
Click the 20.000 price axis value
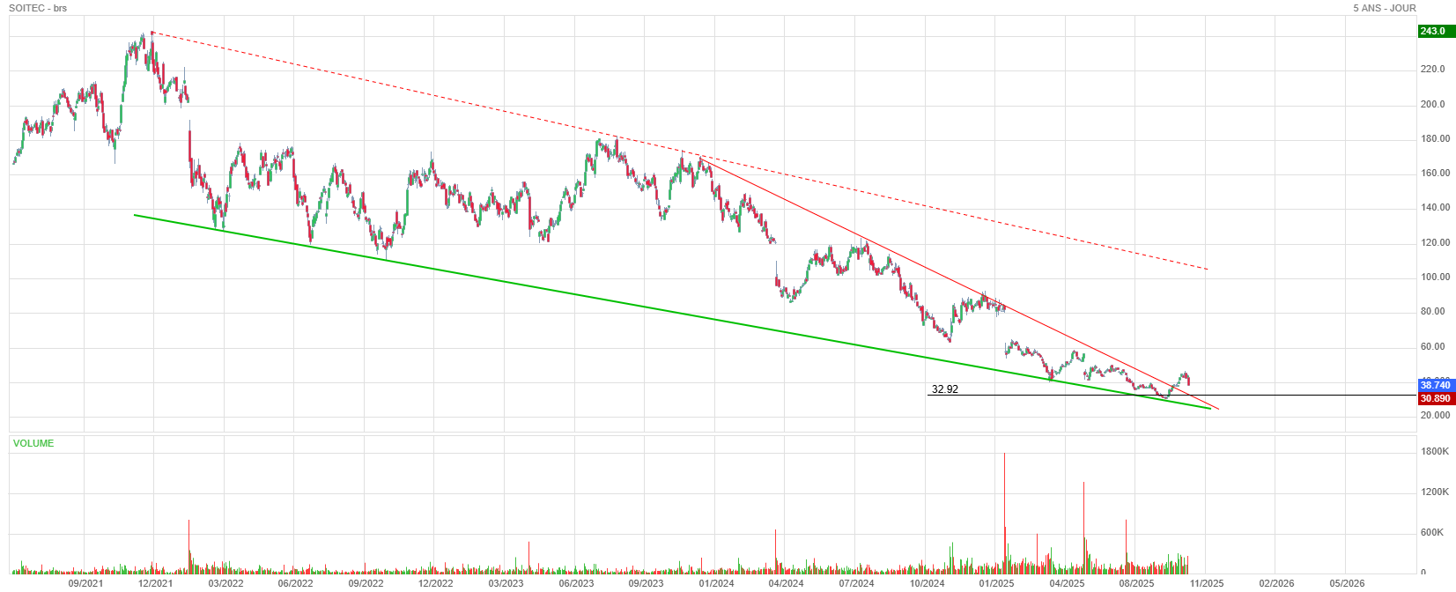pos(1435,415)
